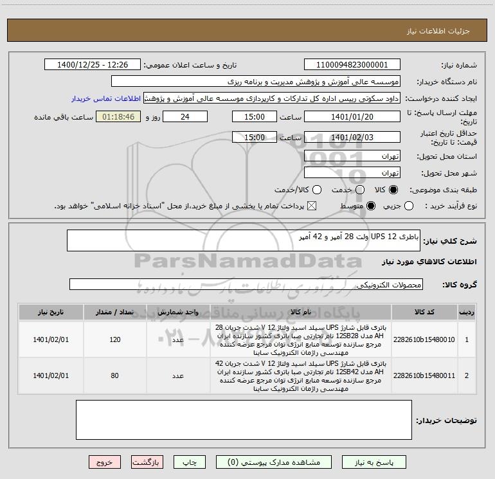Click the واحد شمارش column header

pos(178,312)
